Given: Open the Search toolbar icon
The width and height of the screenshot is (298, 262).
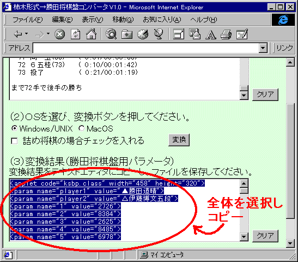Looking at the screenshot, I should coord(111,34).
